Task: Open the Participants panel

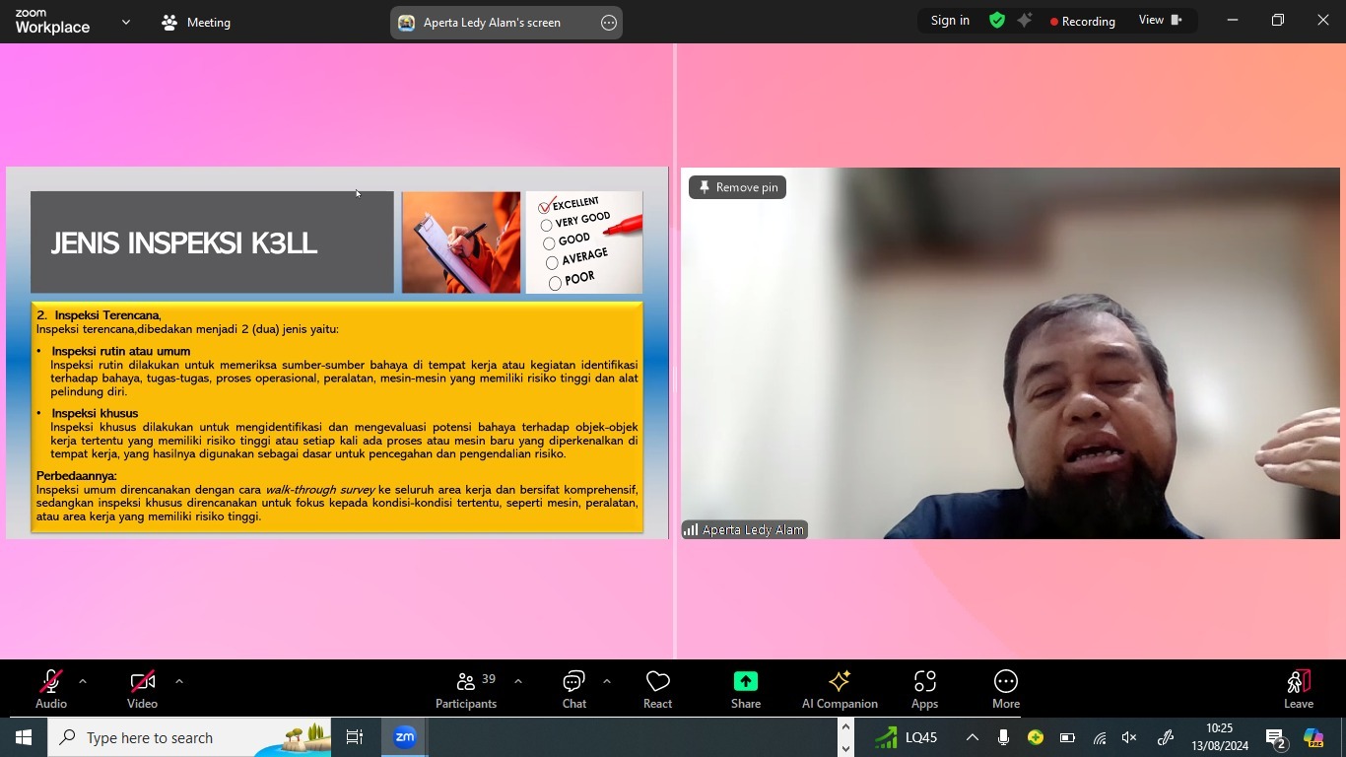Action: click(x=466, y=689)
